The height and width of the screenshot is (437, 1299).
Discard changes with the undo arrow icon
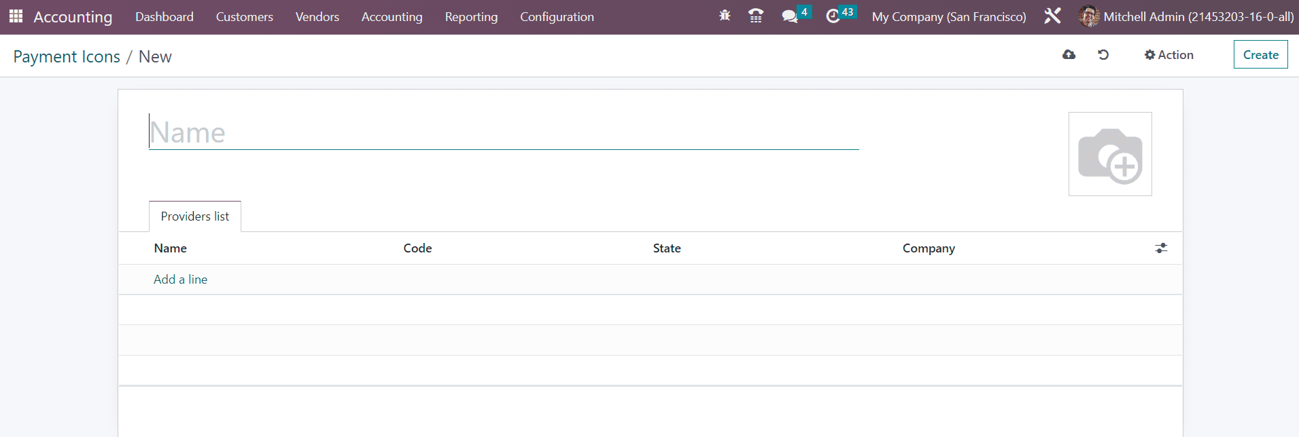(x=1103, y=55)
